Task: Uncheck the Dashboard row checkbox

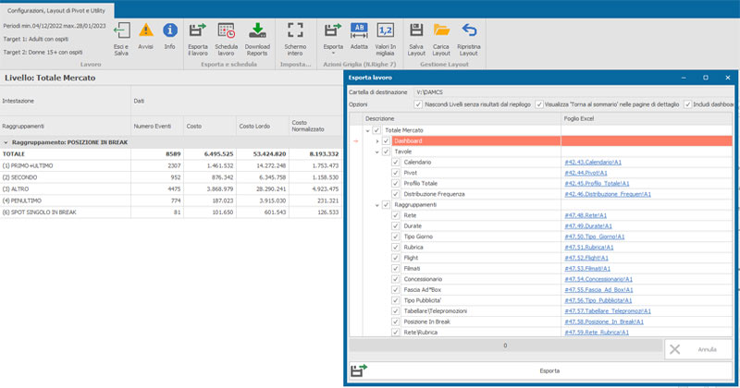Action: (386, 140)
